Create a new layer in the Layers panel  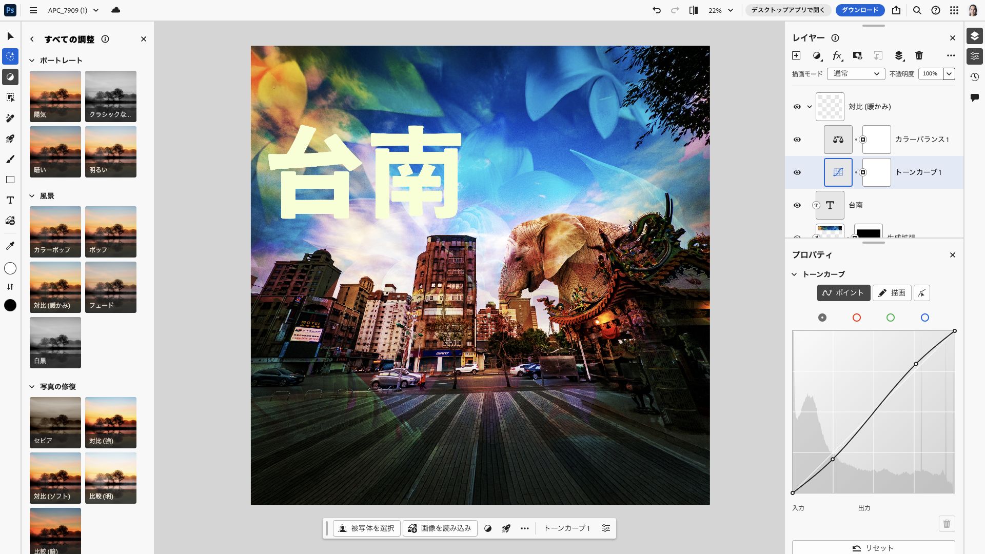pyautogui.click(x=797, y=55)
